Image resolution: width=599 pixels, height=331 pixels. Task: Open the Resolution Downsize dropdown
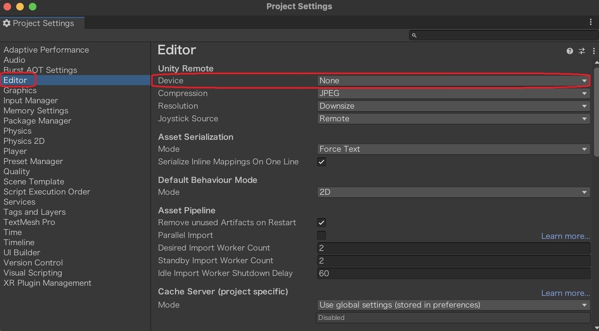coord(454,106)
